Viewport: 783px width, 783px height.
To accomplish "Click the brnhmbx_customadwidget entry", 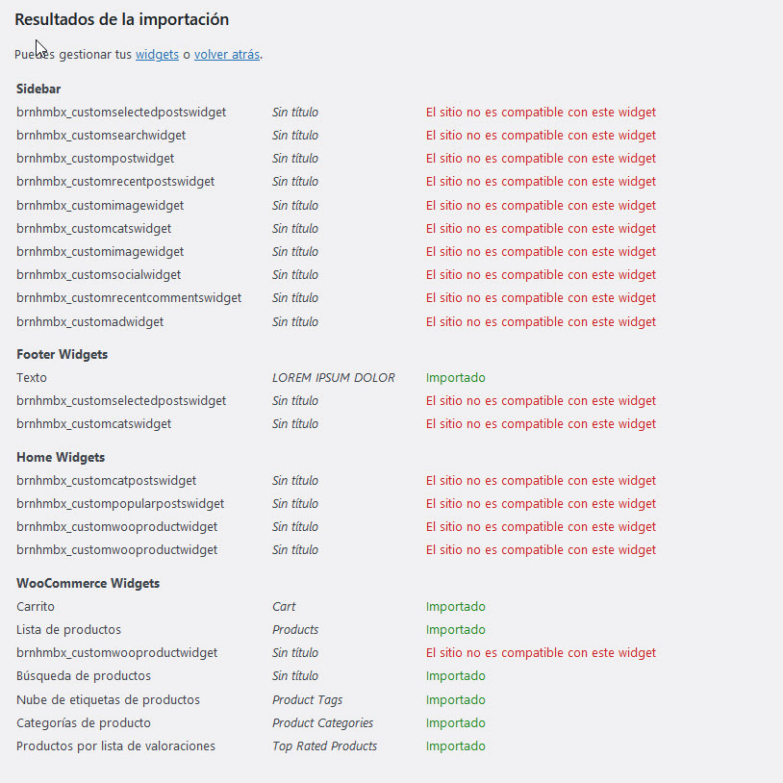I will (x=89, y=322).
